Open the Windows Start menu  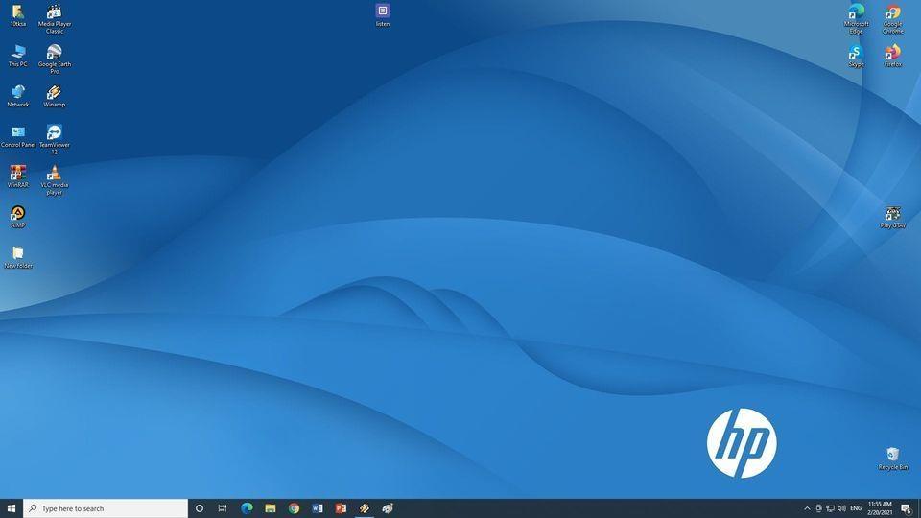coord(12,508)
